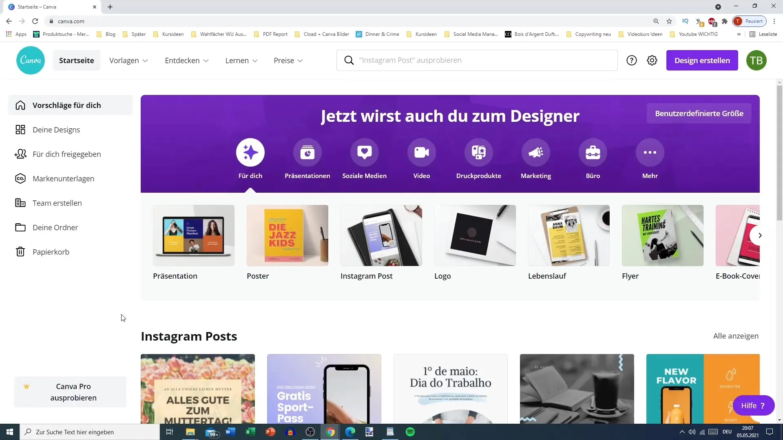Open Vorschläge für dich in sidebar
783x440 pixels.
pyautogui.click(x=70, y=105)
